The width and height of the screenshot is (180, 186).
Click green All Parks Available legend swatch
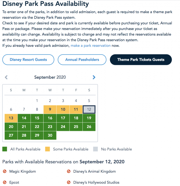(x=5, y=149)
